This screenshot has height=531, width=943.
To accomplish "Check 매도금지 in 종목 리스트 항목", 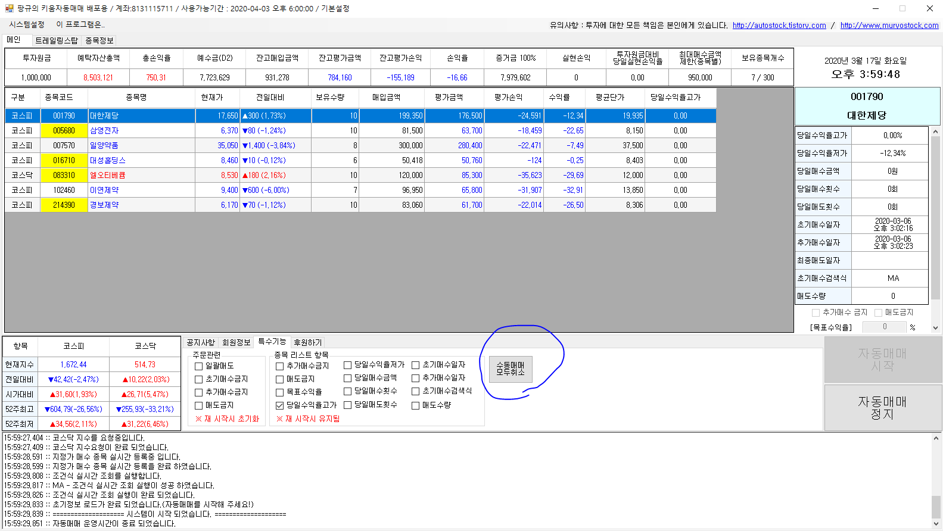I will pyautogui.click(x=279, y=379).
